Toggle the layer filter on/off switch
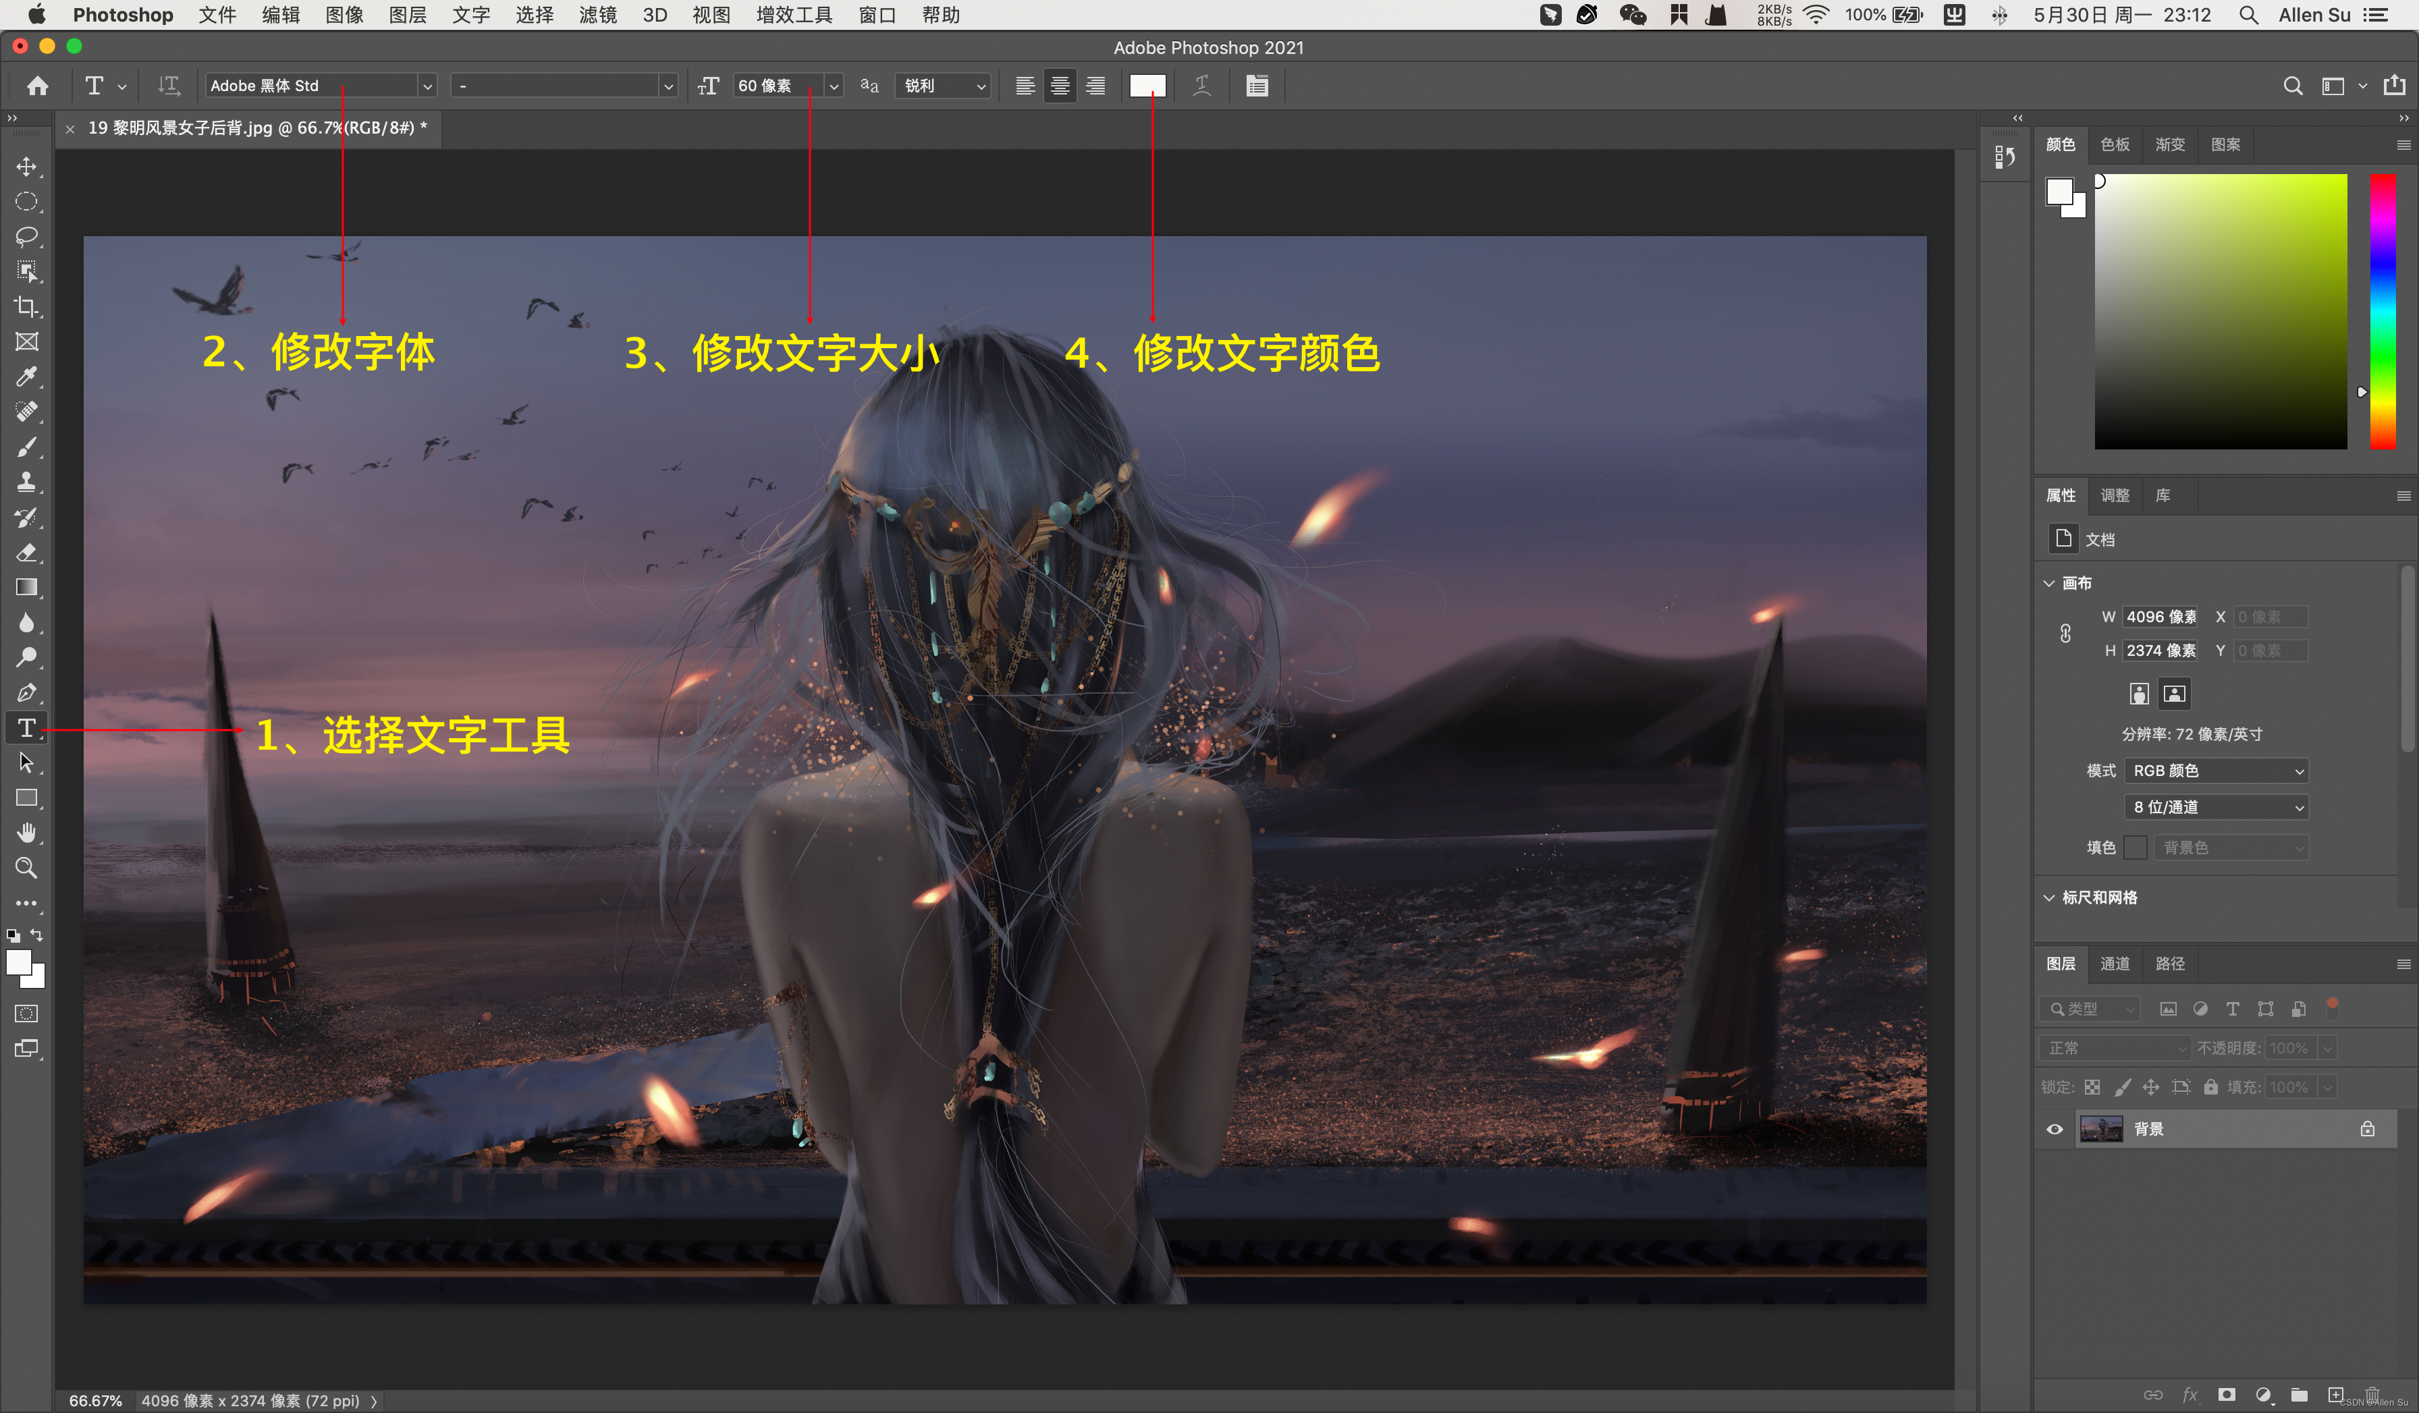Image resolution: width=2419 pixels, height=1413 pixels. pyautogui.click(x=2332, y=1007)
